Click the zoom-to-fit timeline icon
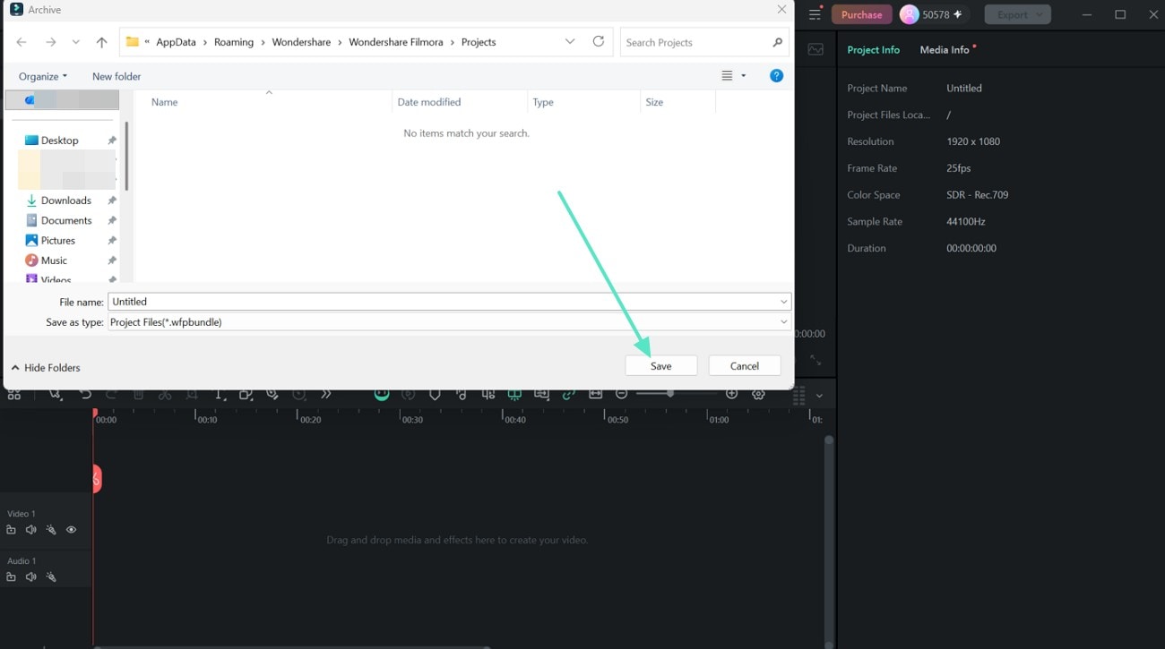The height and width of the screenshot is (649, 1165). 595,395
